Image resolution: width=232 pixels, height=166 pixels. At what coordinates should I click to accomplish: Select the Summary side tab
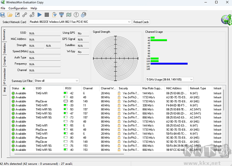pyautogui.click(x=4, y=35)
